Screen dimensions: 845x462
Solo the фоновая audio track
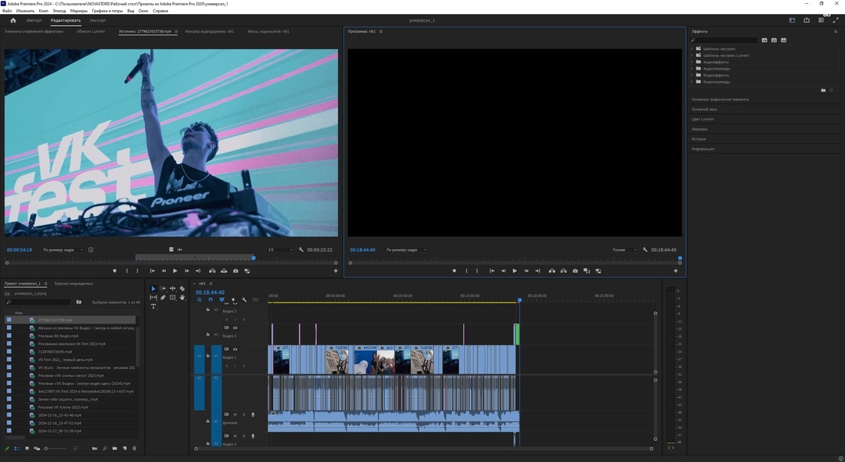(x=243, y=414)
